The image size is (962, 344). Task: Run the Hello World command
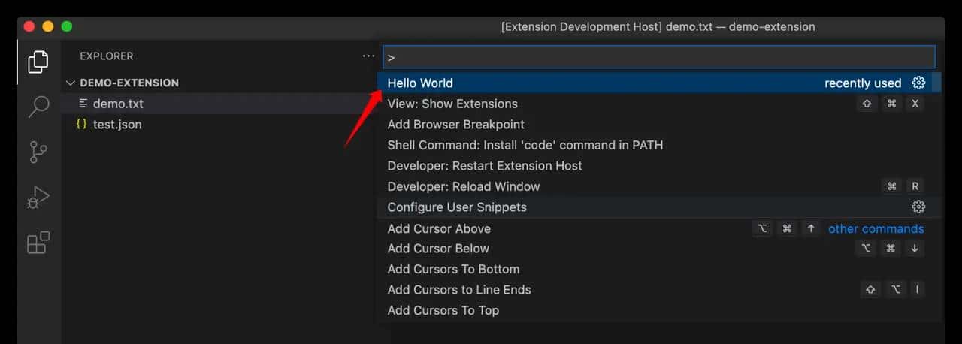[421, 83]
